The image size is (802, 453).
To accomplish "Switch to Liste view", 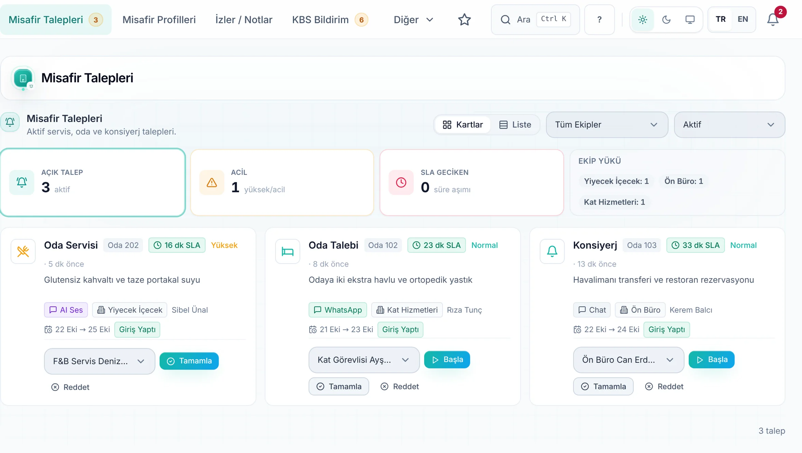I will pyautogui.click(x=515, y=125).
